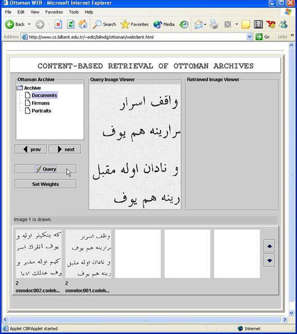Open the Search magnifier toolbar button
The image size is (297, 334).
tap(104, 24)
